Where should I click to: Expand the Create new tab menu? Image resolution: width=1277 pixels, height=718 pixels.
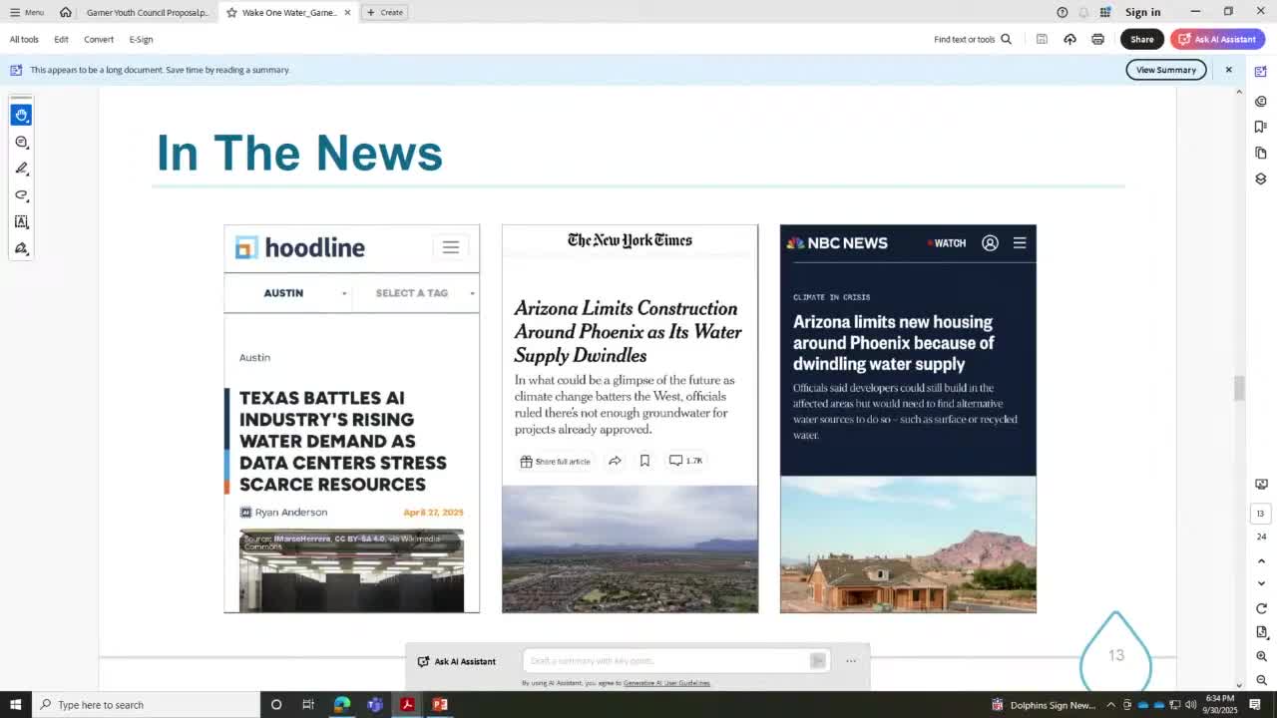coord(384,12)
